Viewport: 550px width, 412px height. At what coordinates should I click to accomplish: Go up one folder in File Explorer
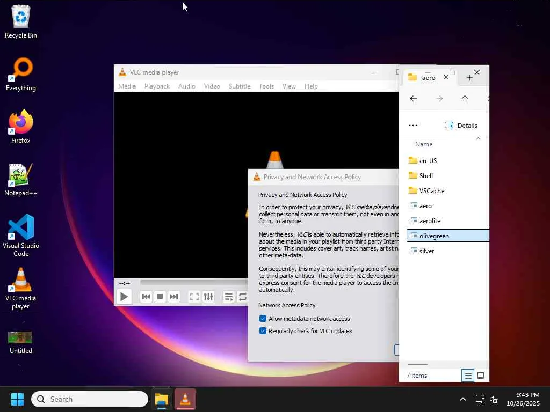(465, 99)
